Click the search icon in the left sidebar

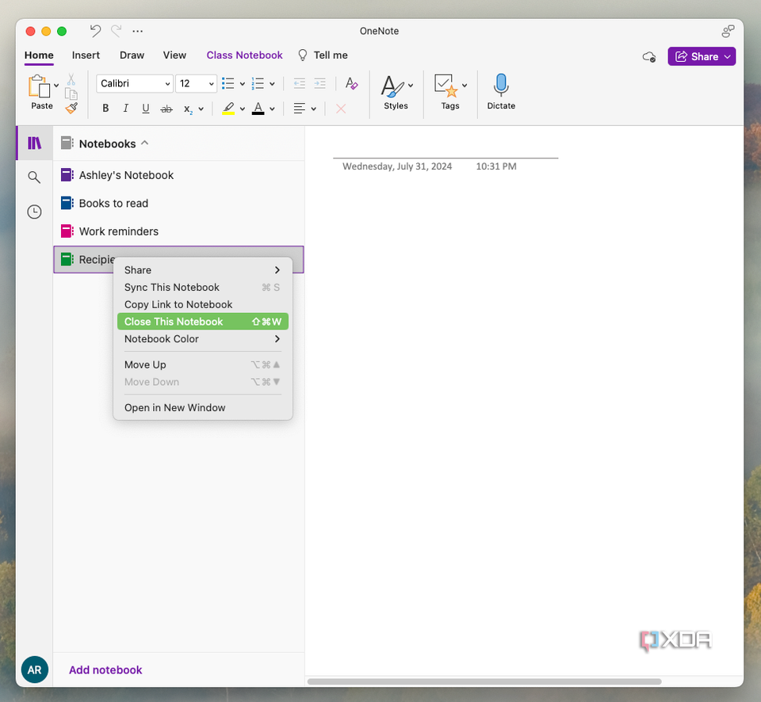(33, 177)
